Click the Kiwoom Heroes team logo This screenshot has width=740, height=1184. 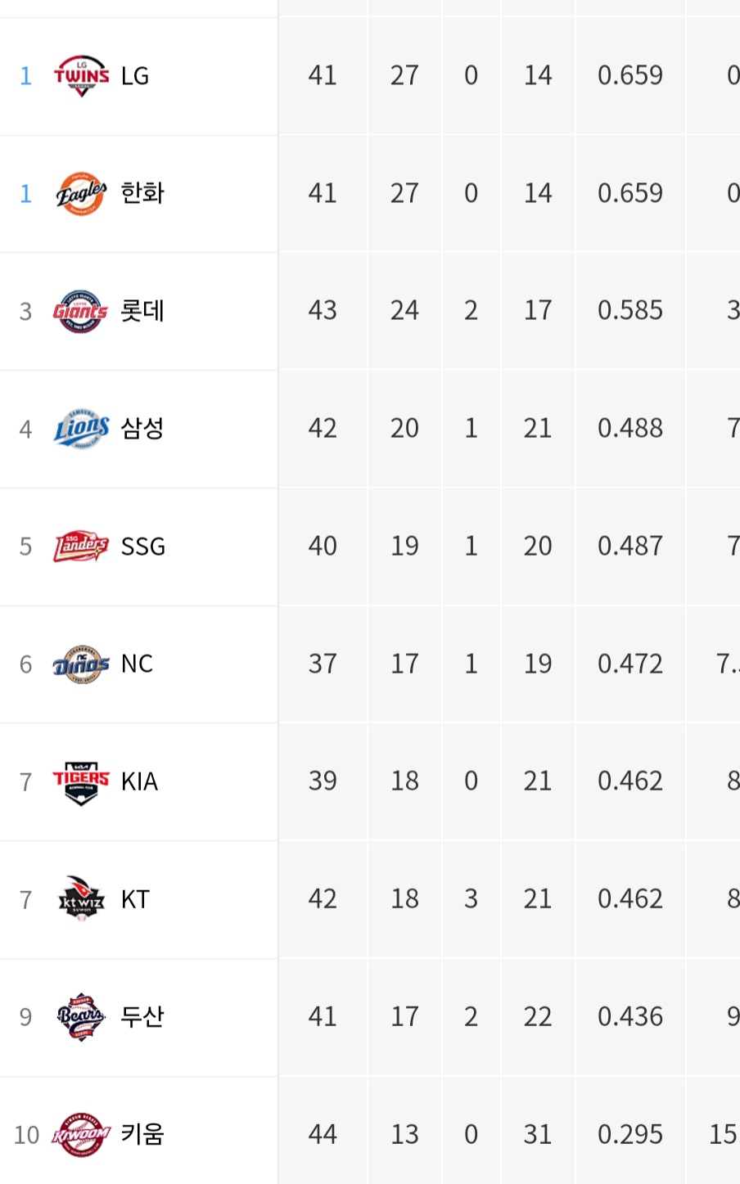pyautogui.click(x=81, y=1135)
